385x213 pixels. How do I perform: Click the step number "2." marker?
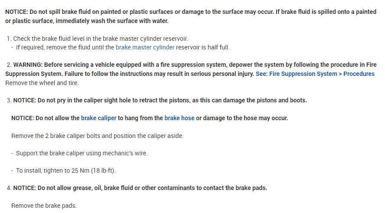(x=9, y=65)
